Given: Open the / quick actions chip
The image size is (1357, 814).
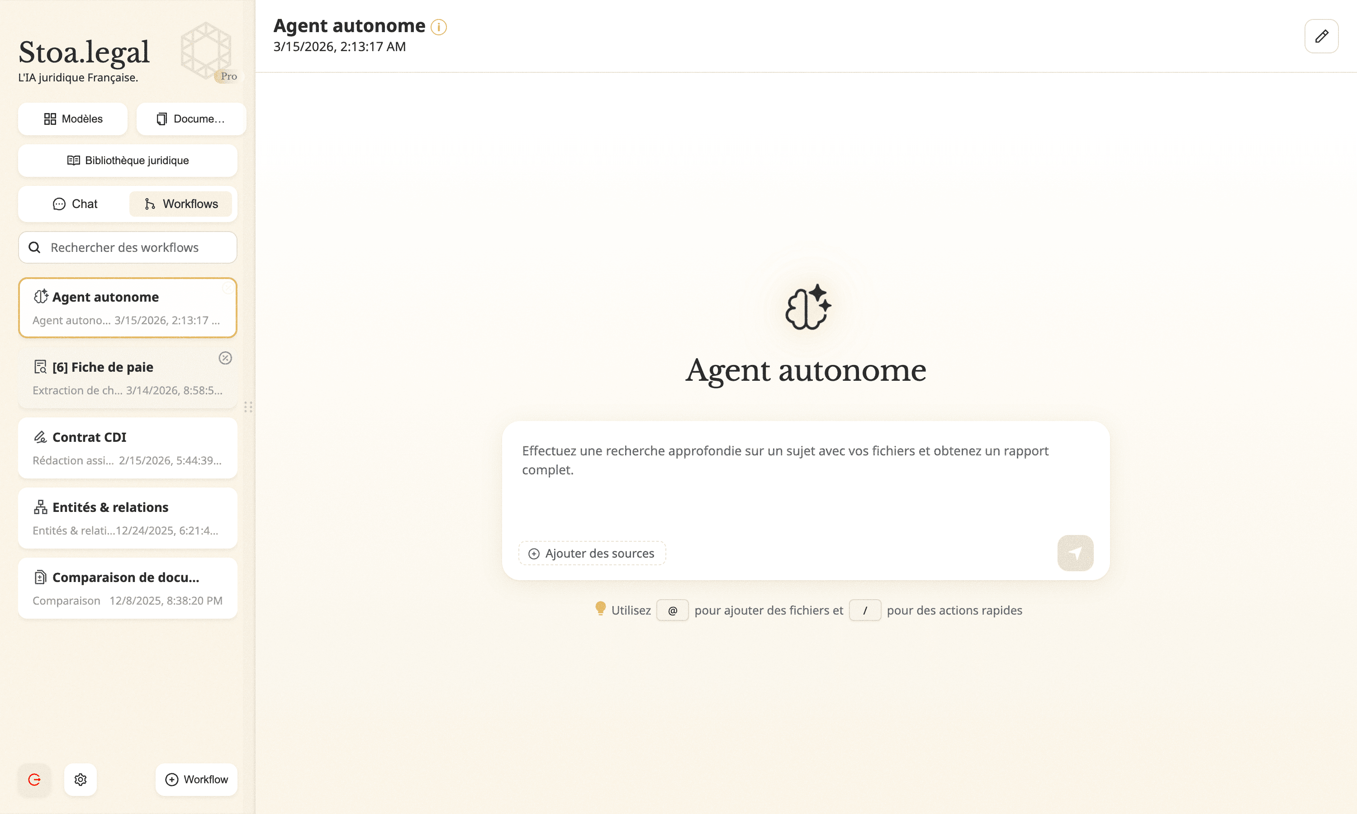Looking at the screenshot, I should [x=865, y=610].
